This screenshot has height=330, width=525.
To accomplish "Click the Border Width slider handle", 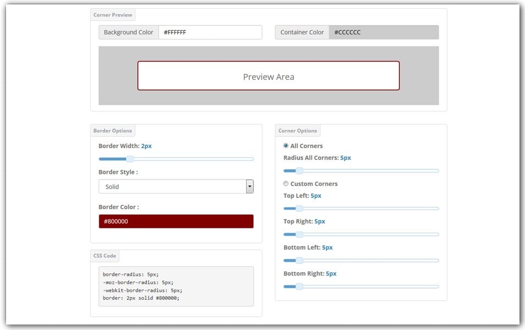I will [130, 159].
